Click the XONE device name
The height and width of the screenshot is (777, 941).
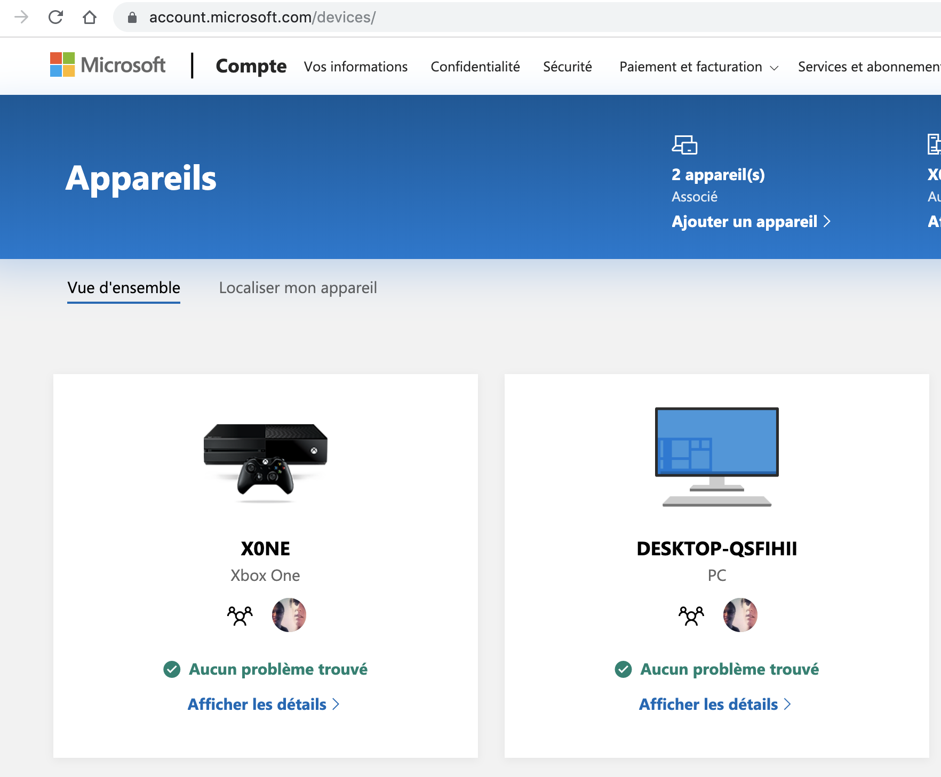[266, 548]
